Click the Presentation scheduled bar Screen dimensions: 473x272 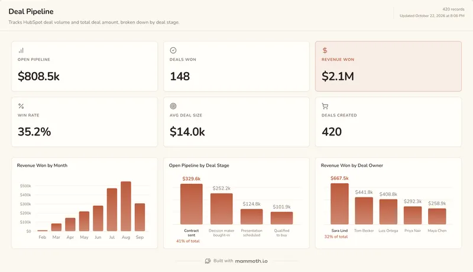pyautogui.click(x=252, y=217)
